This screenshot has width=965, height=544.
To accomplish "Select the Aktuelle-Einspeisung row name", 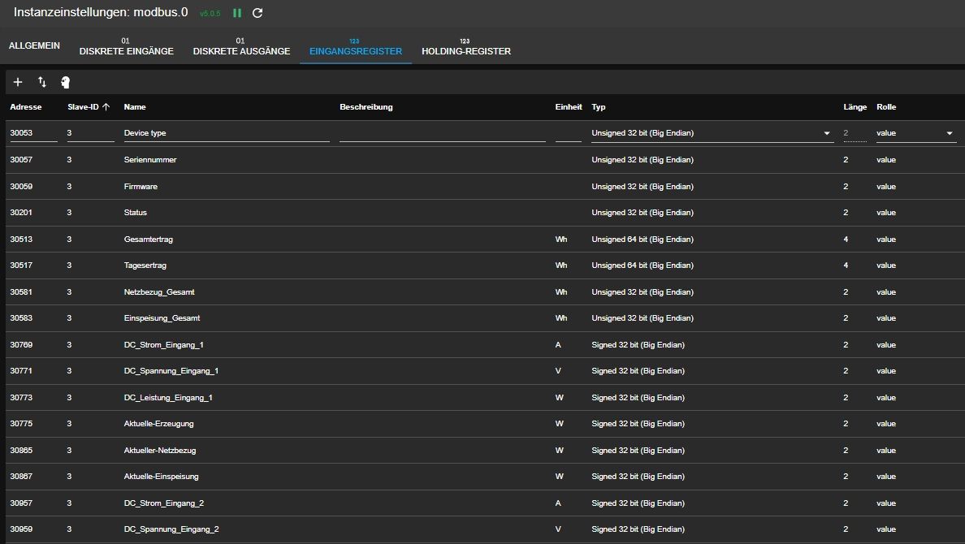I will [162, 477].
